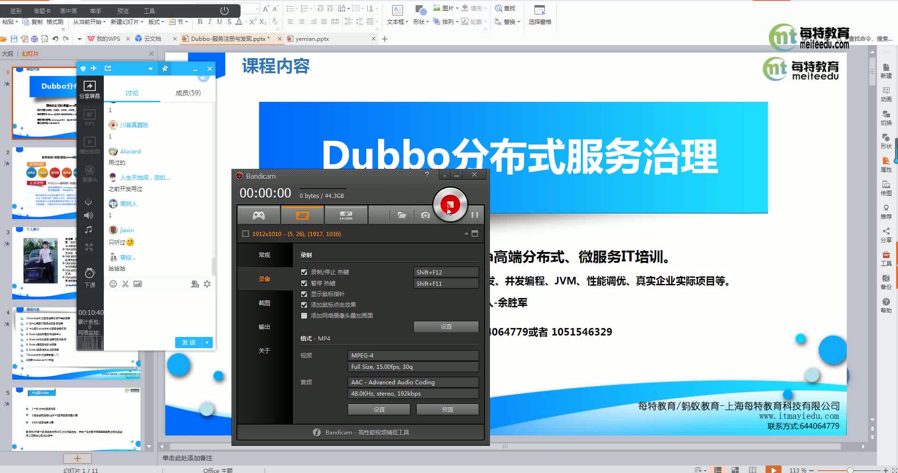Enable 添加网络摄像头叠加画面 checkbox

point(304,316)
